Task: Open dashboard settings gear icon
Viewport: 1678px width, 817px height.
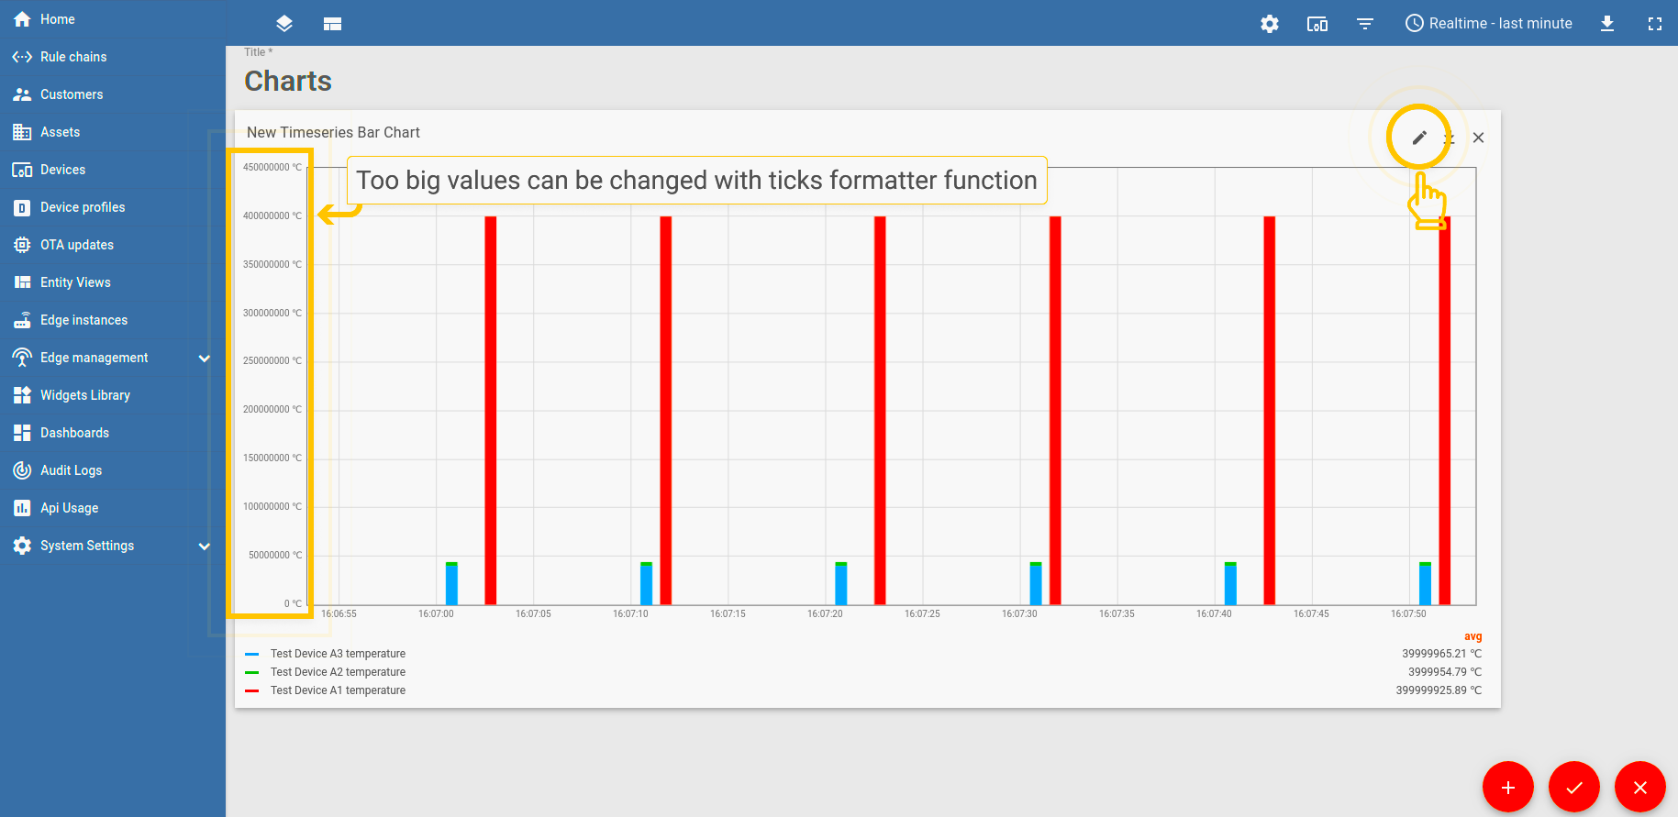Action: click(x=1270, y=24)
